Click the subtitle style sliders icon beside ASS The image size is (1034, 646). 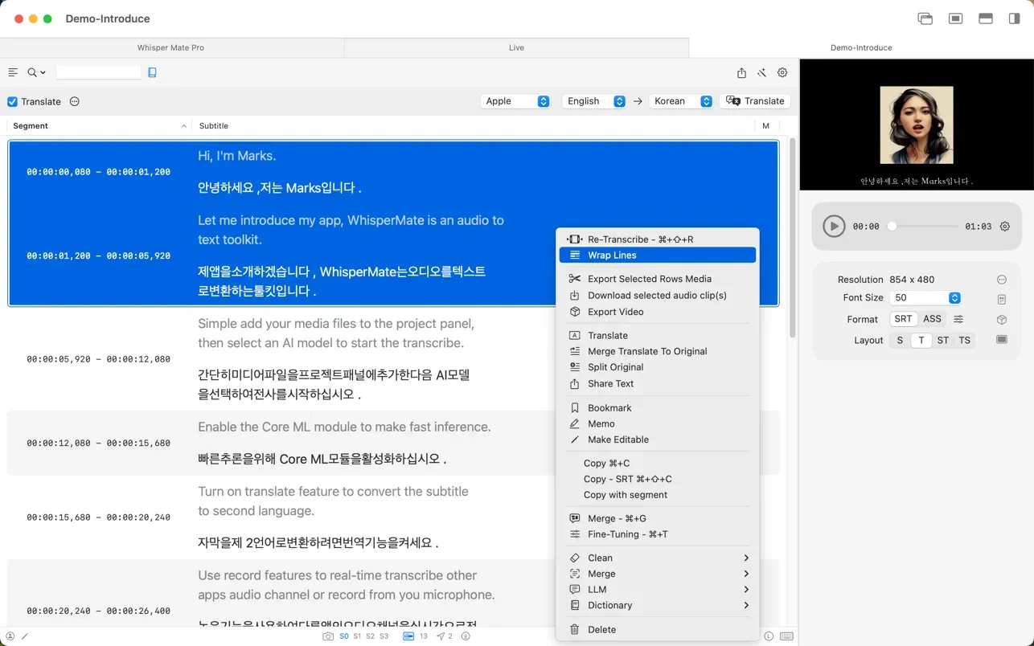pyautogui.click(x=958, y=319)
